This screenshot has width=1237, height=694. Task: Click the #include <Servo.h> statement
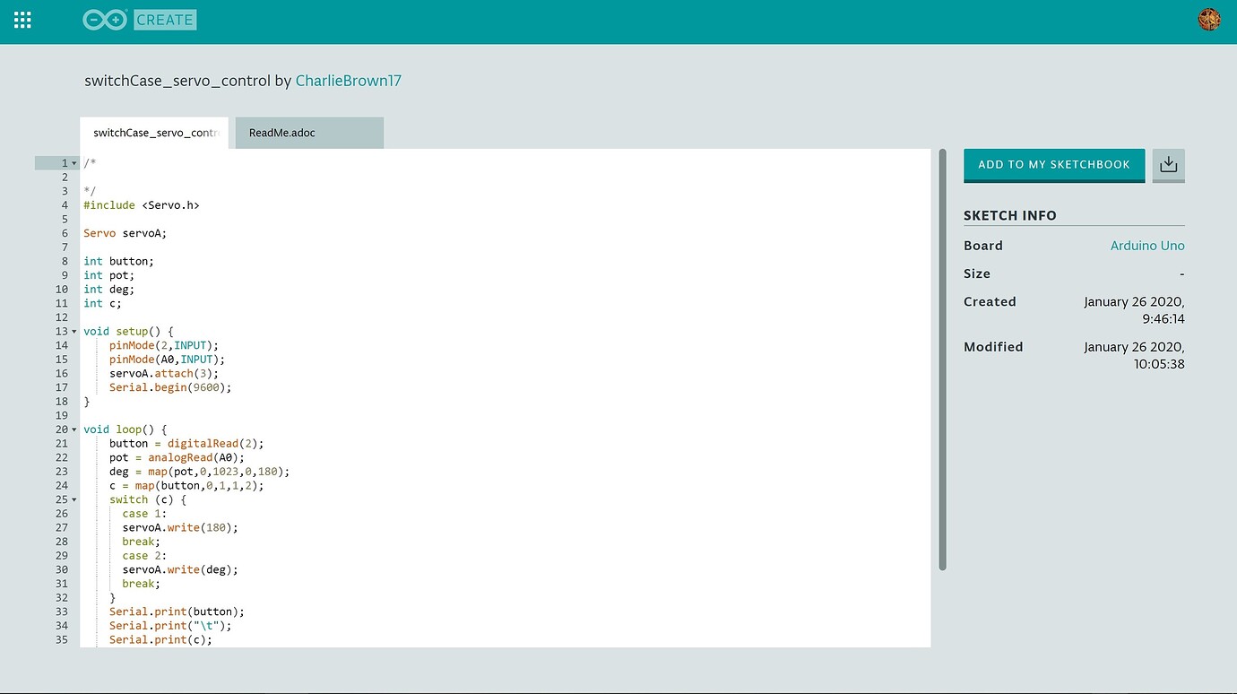141,204
